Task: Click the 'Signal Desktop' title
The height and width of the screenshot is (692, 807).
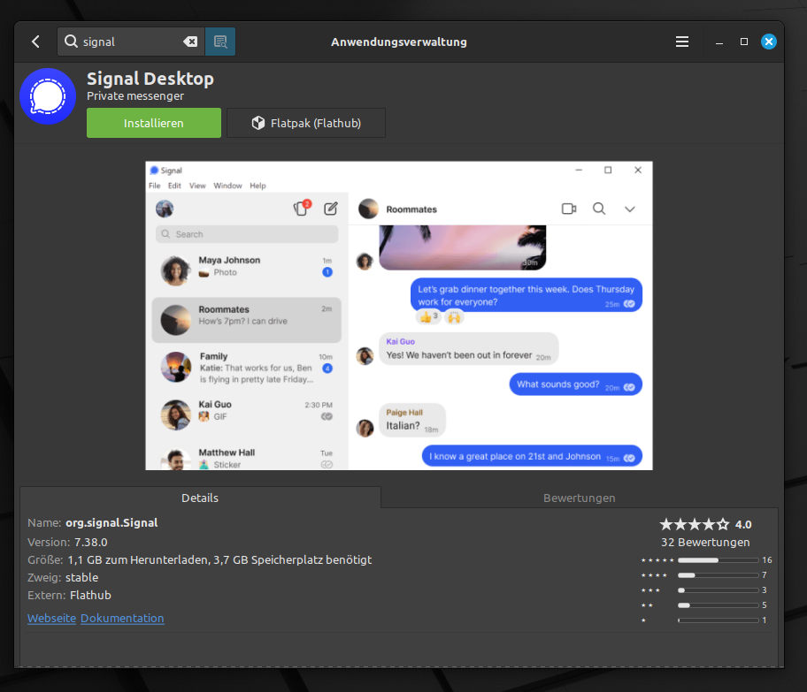Action: point(150,79)
